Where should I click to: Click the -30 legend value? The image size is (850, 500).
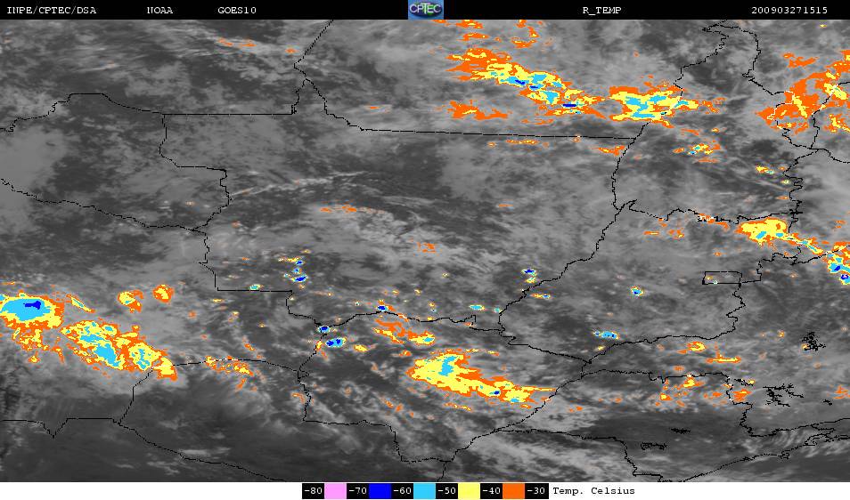(x=536, y=491)
